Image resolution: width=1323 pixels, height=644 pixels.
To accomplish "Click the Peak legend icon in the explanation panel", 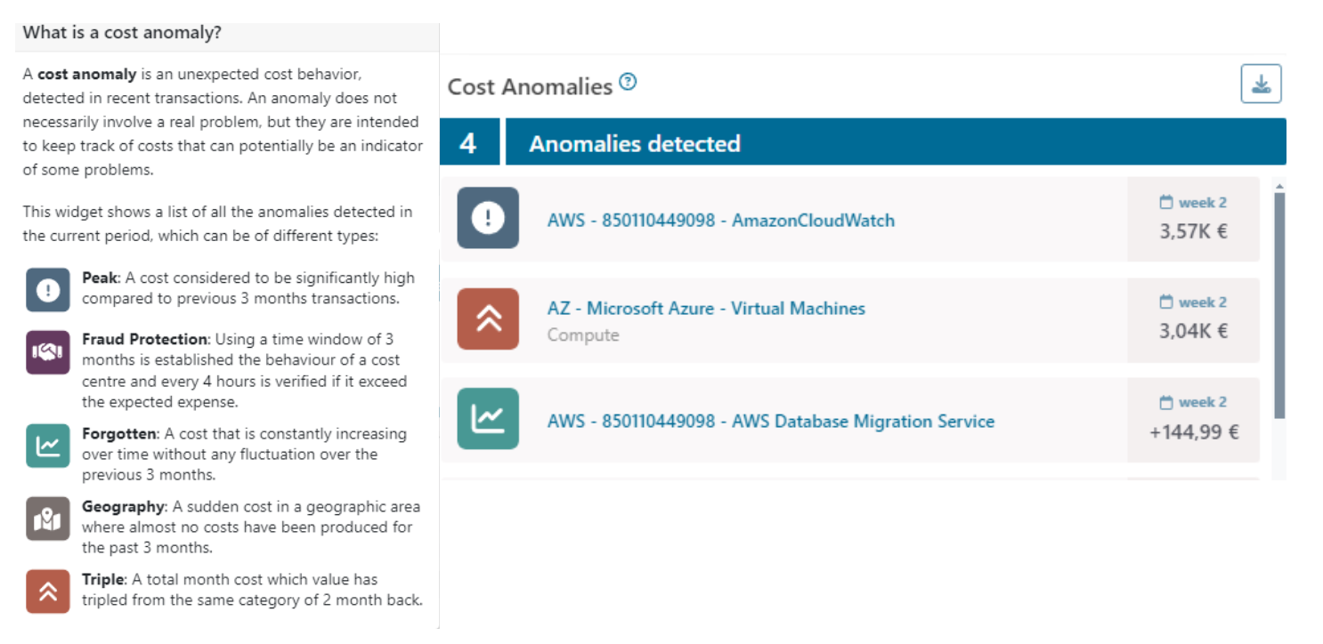I will click(48, 289).
